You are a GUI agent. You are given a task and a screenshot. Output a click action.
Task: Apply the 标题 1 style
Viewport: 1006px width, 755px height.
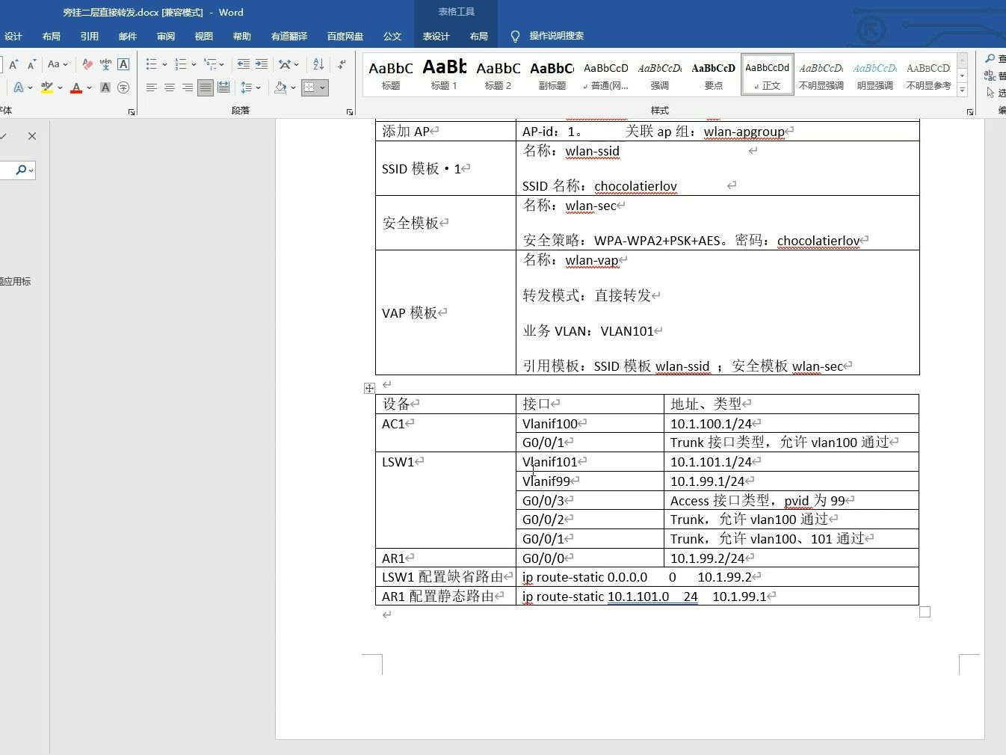tap(445, 73)
